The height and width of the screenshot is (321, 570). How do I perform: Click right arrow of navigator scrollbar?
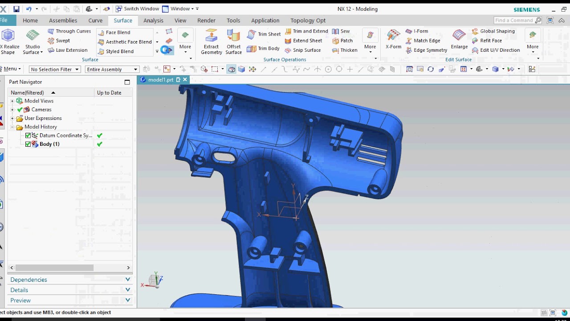(128, 267)
